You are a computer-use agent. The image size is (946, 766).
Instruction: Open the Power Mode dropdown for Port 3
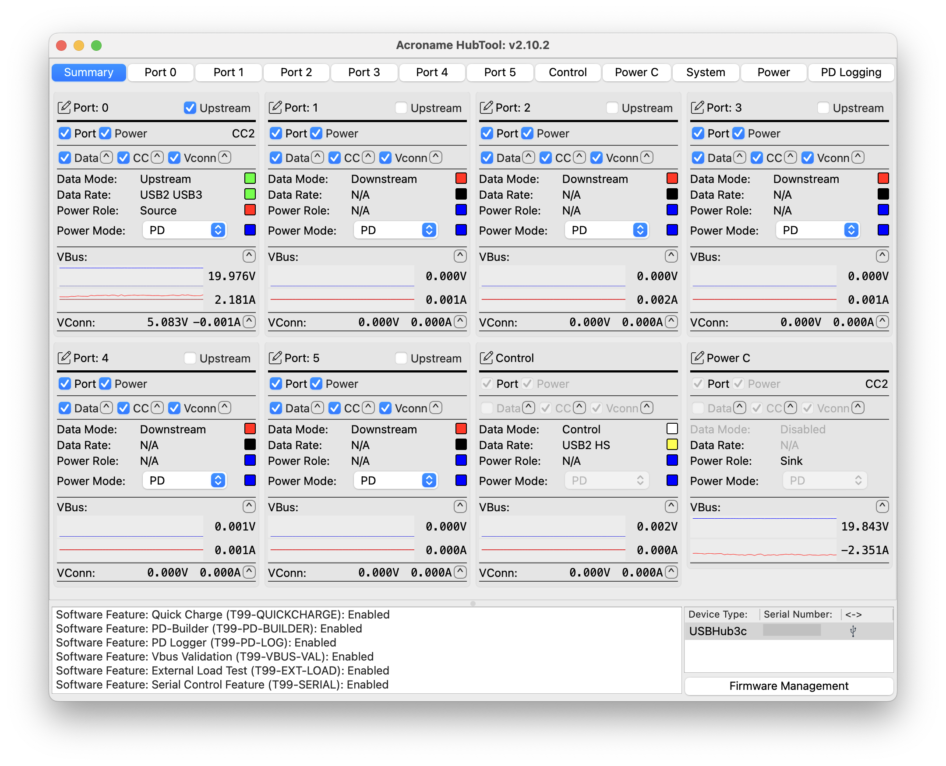pos(818,230)
